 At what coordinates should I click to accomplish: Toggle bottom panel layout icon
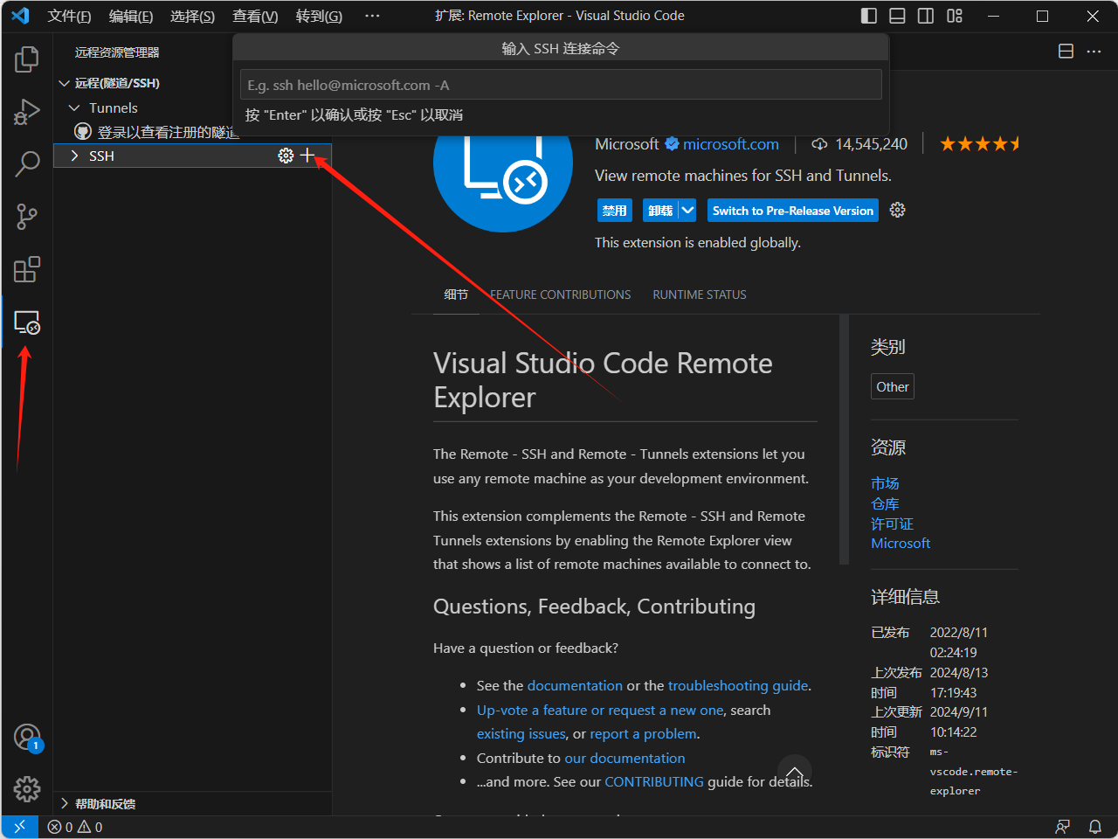tap(897, 16)
